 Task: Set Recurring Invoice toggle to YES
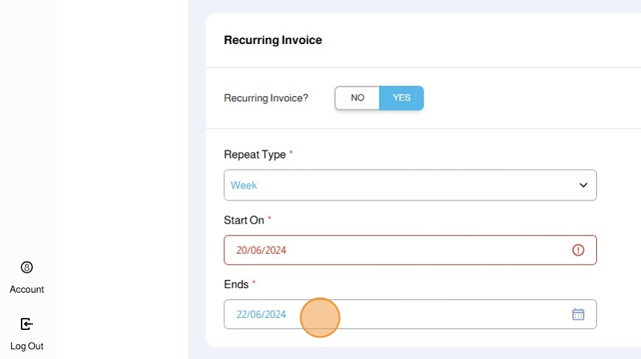[401, 98]
